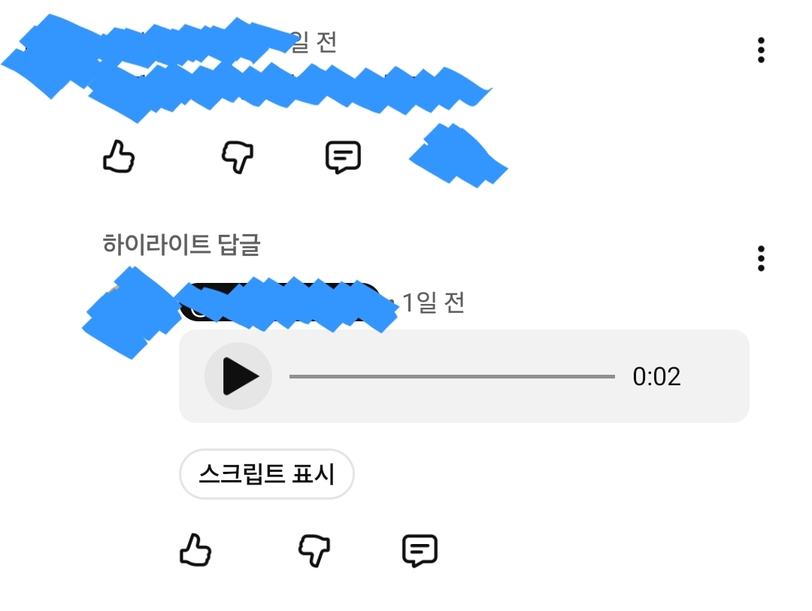Dislike the voice reply
The image size is (812, 611).
pyautogui.click(x=314, y=550)
